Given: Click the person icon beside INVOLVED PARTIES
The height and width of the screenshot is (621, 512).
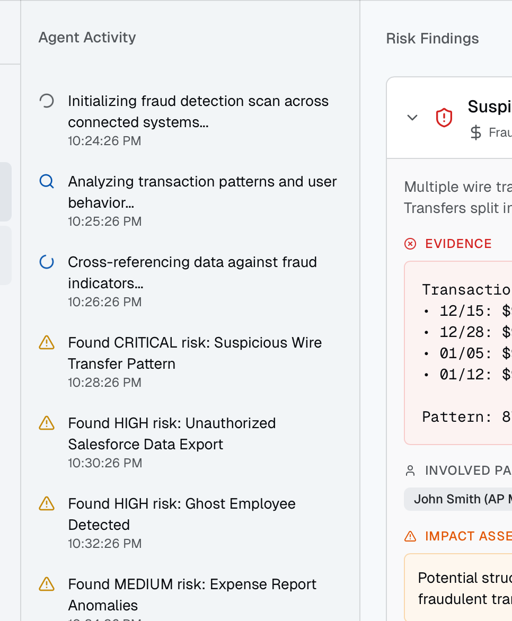Looking at the screenshot, I should 410,469.
